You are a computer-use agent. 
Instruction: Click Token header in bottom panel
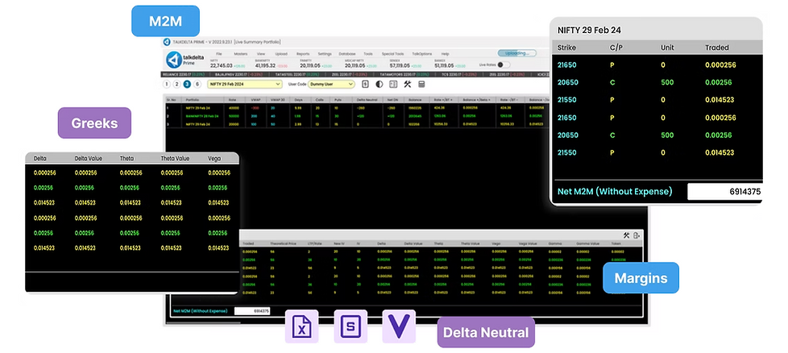(616, 243)
